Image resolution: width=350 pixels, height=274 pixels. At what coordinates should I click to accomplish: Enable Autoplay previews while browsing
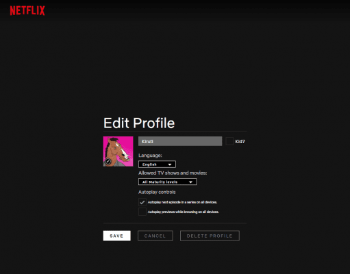pyautogui.click(x=142, y=212)
